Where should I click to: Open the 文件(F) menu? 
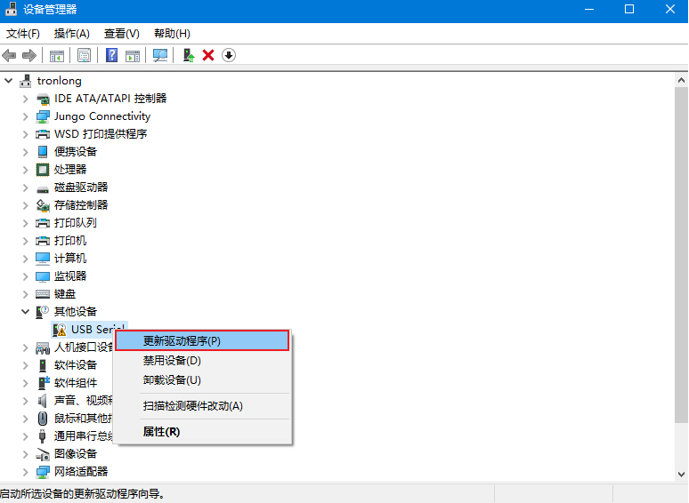point(22,34)
